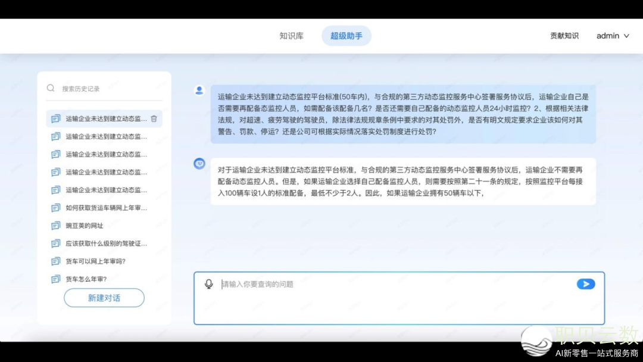This screenshot has height=362, width=643.
Task: Open history item 货车可以网上年审吗?
Action: tap(95, 261)
